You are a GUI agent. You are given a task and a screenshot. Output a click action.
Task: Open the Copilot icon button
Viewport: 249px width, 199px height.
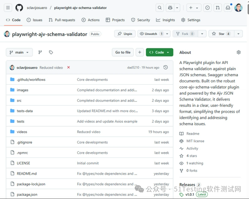tap(170, 8)
